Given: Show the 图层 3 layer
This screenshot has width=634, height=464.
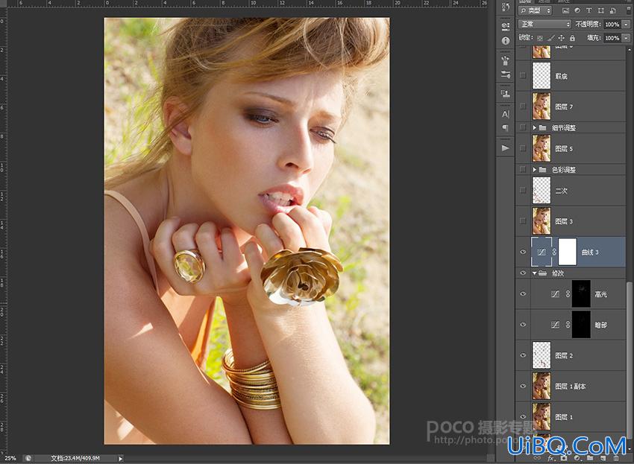Looking at the screenshot, I should pyautogui.click(x=523, y=221).
